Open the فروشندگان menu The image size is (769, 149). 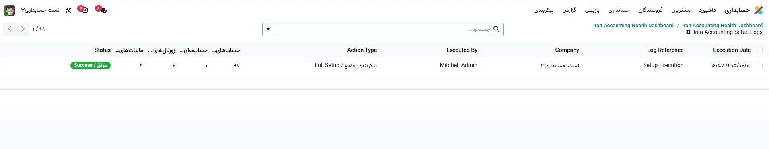coord(650,10)
